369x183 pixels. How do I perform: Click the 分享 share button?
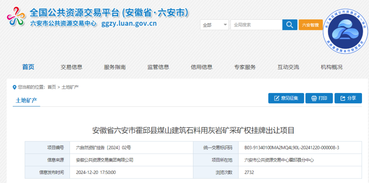348,98
